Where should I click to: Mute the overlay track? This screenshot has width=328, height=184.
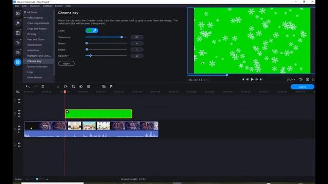(19, 113)
